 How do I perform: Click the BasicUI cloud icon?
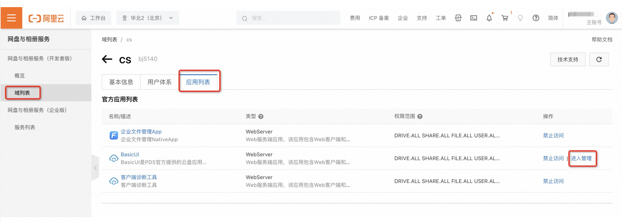click(x=114, y=158)
